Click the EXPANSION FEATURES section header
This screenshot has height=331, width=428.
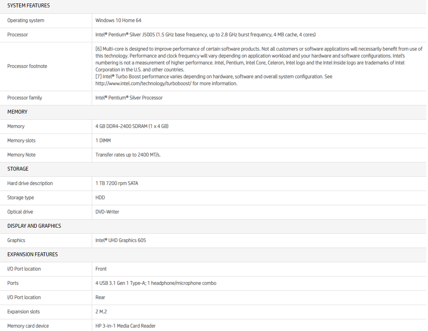click(32, 255)
